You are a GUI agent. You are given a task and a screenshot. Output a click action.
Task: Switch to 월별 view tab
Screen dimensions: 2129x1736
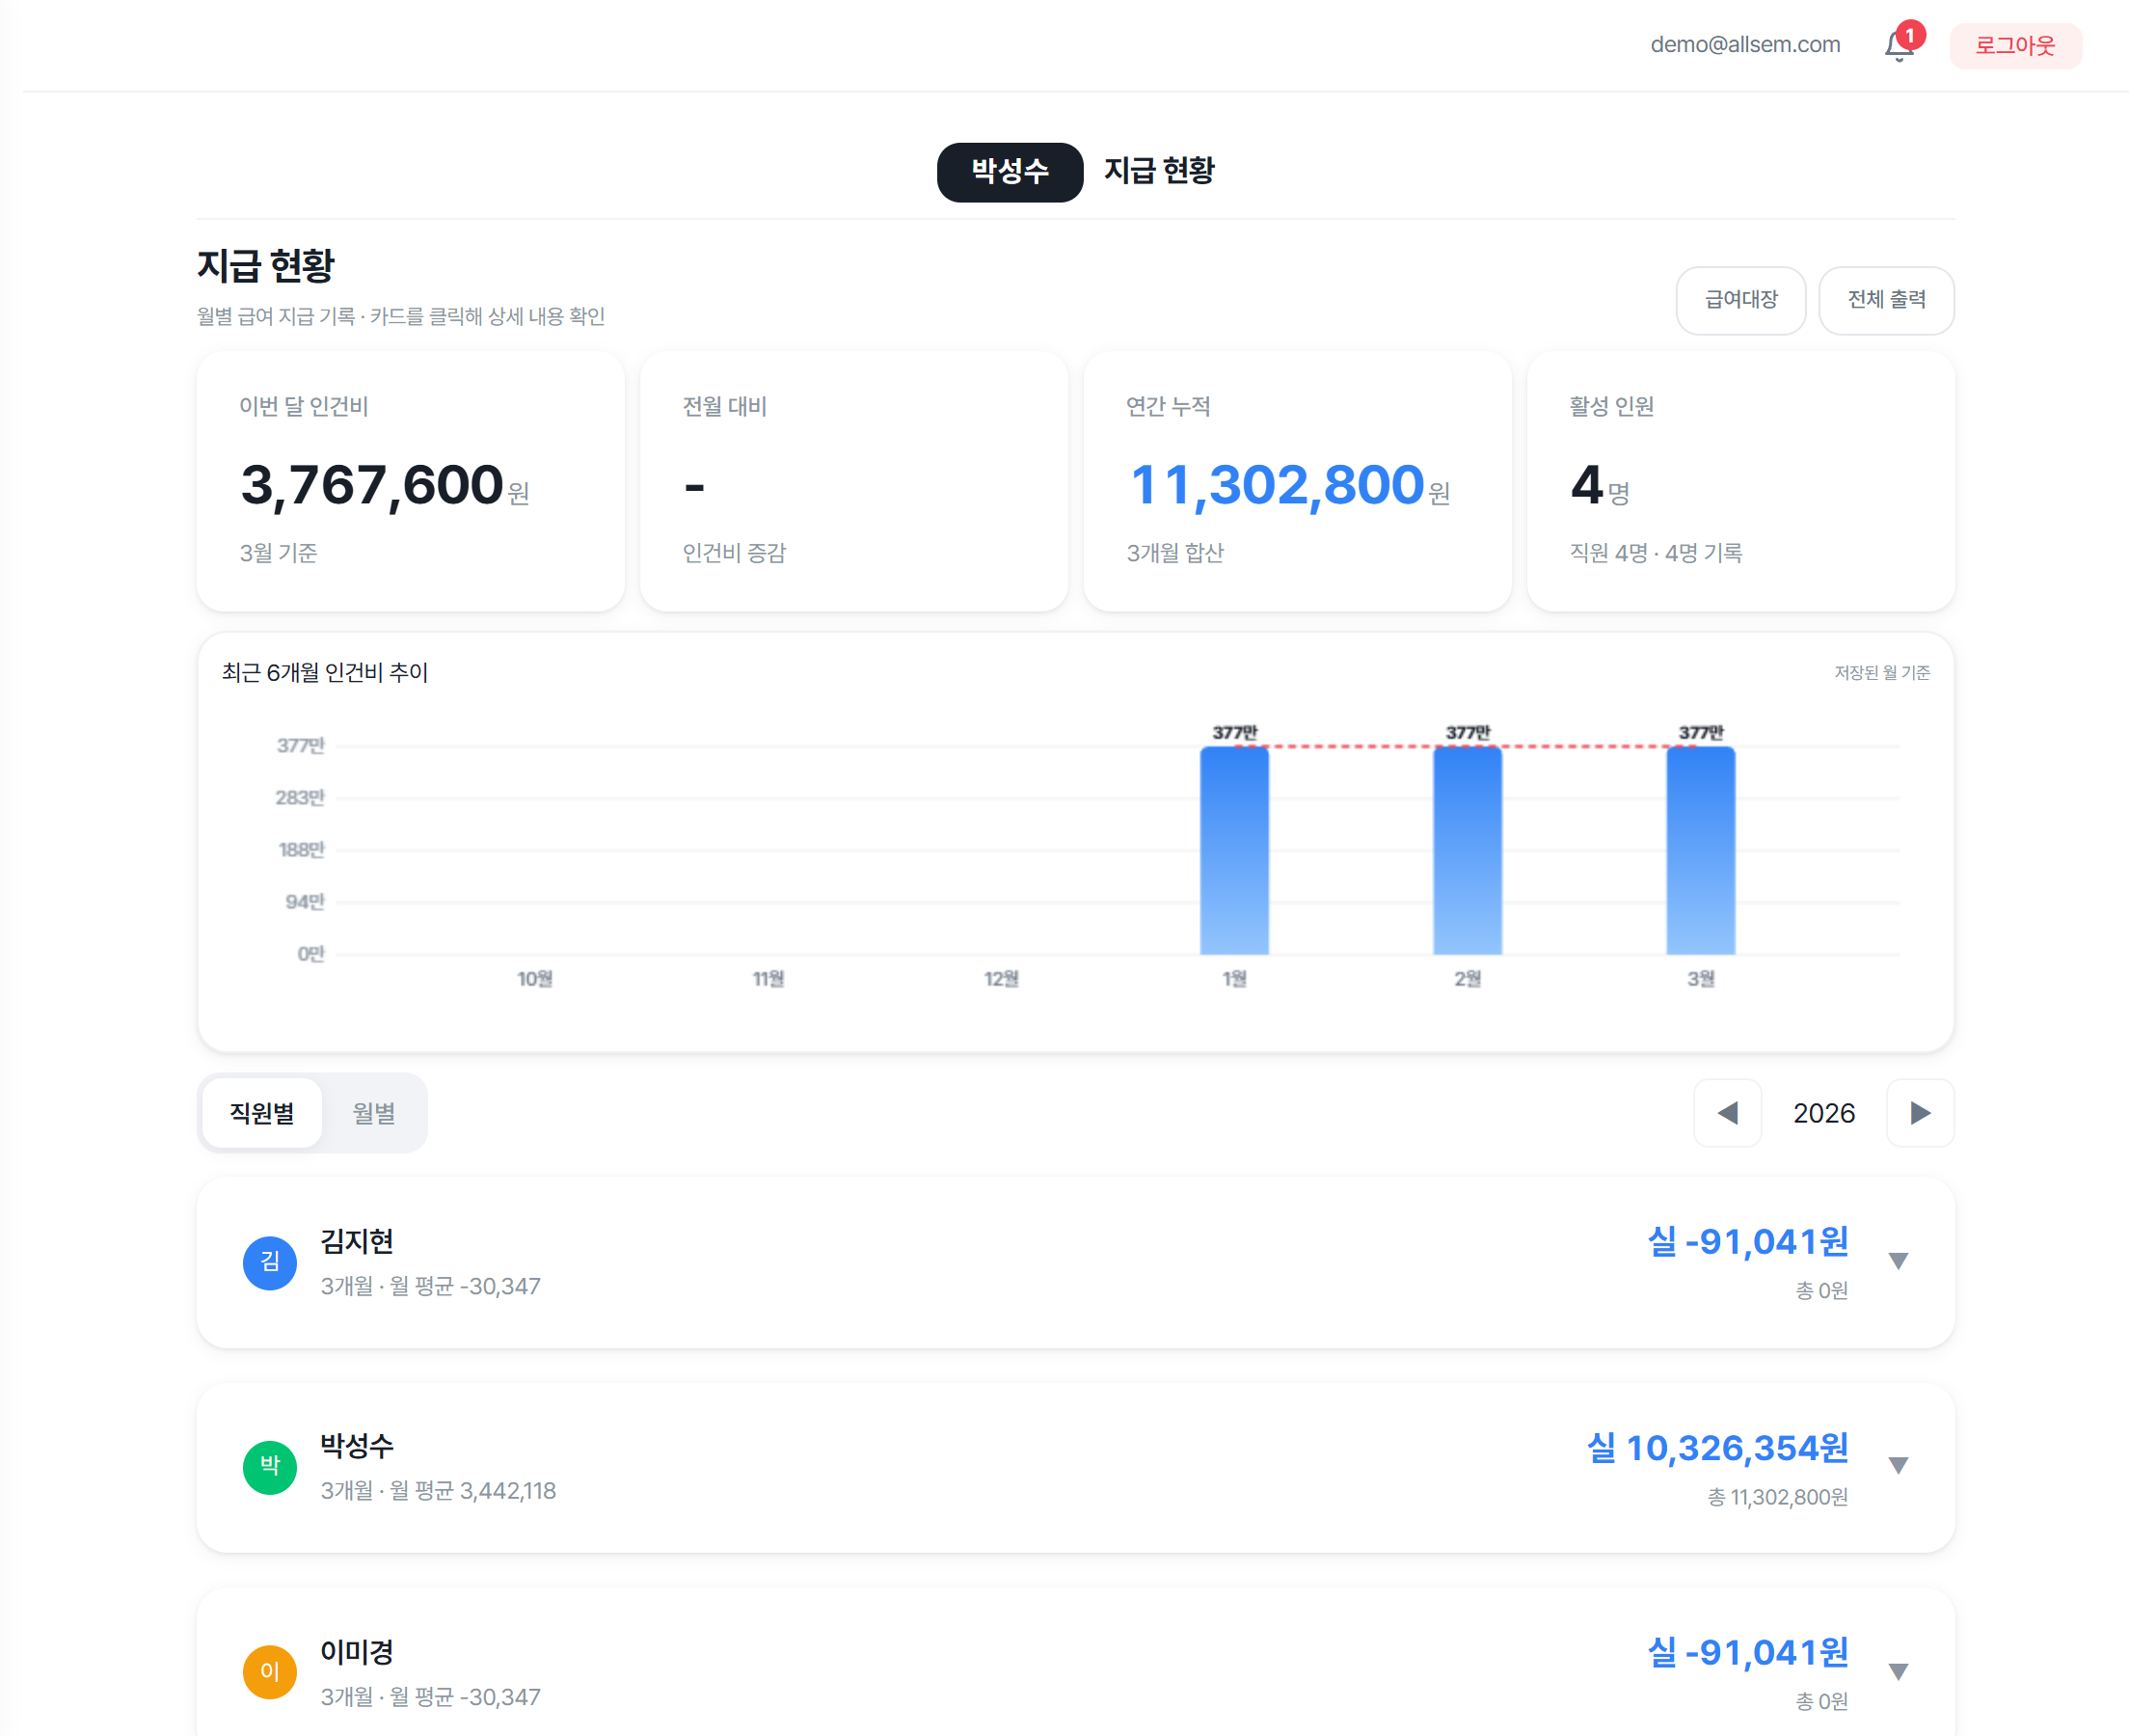(374, 1113)
